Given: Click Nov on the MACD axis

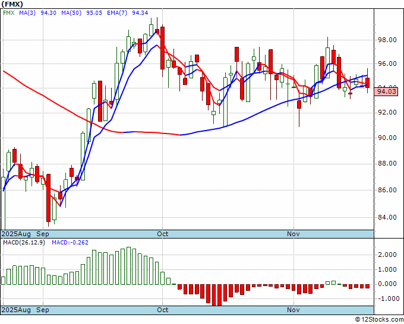Looking at the screenshot, I should pos(293,310).
